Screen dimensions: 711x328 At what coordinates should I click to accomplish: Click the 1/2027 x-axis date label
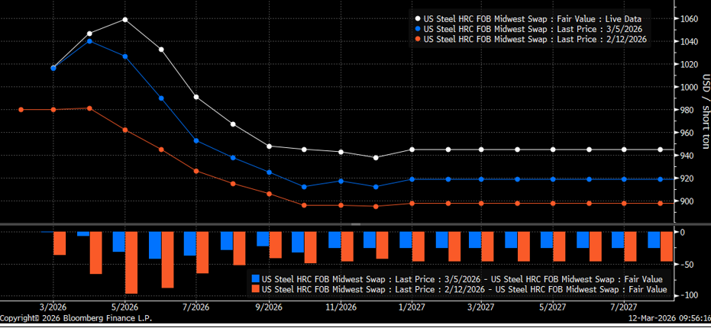[x=412, y=307]
